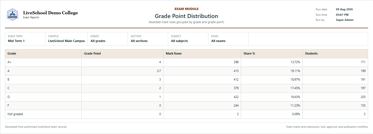Viewport: 373px width, 134px height.
Task: Click the mark rows value 422
Action: [x=236, y=97]
